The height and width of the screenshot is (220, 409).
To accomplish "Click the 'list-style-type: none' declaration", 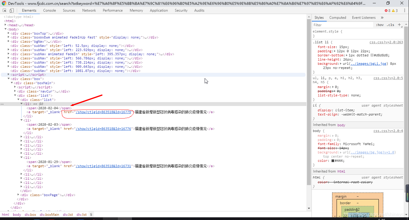I will point(339,96).
